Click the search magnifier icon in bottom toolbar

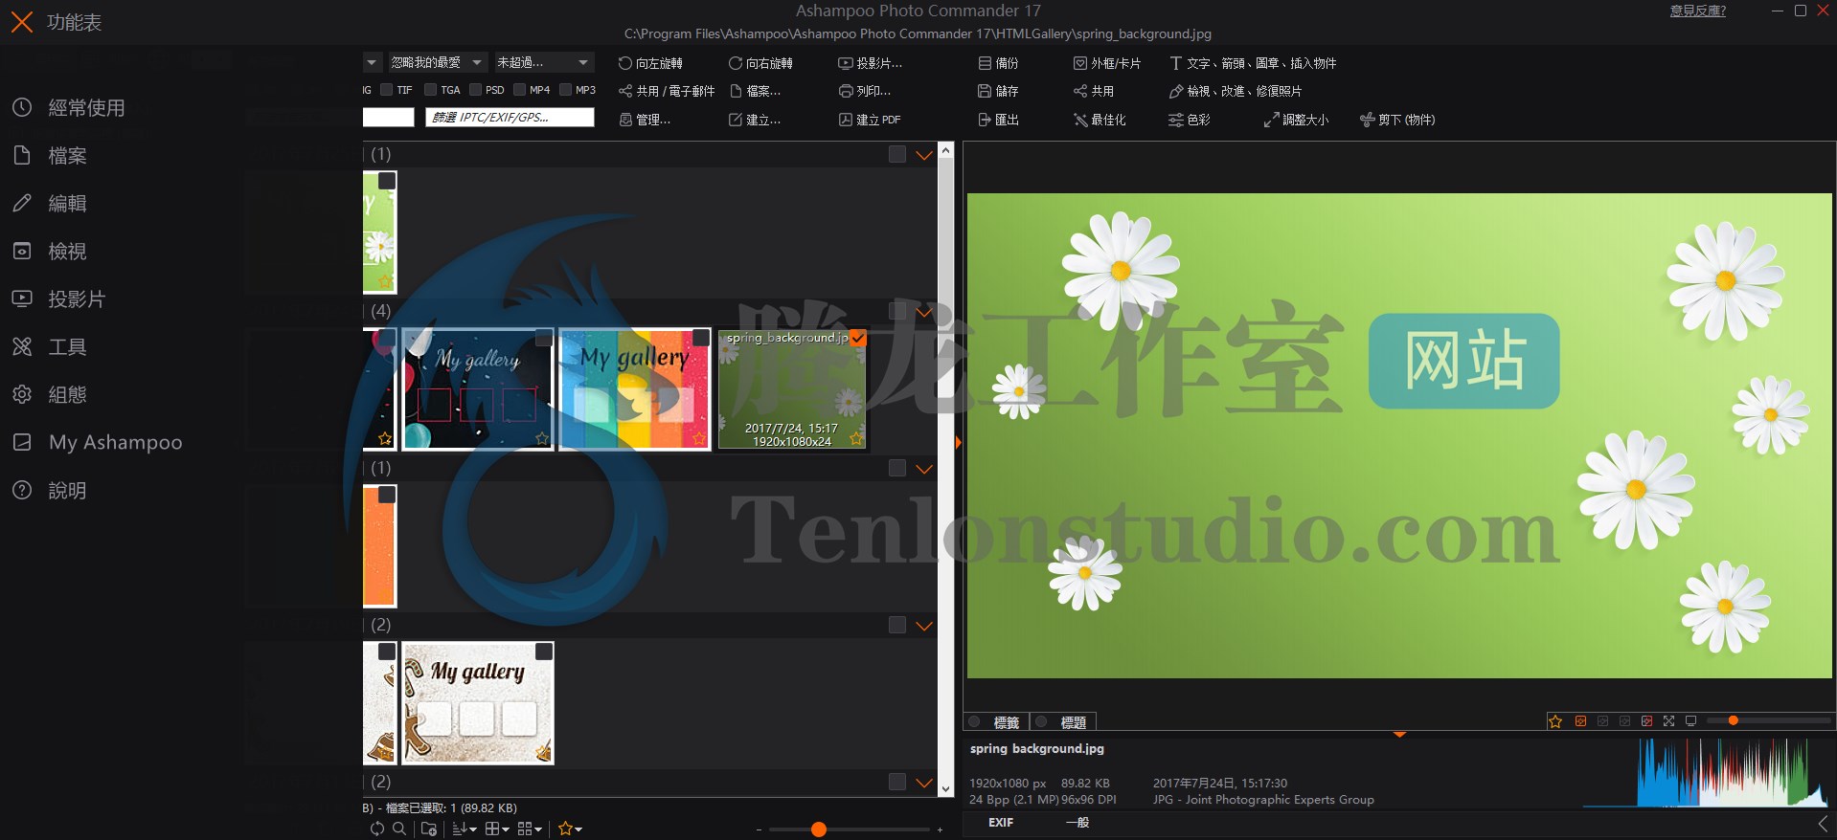[x=399, y=829]
